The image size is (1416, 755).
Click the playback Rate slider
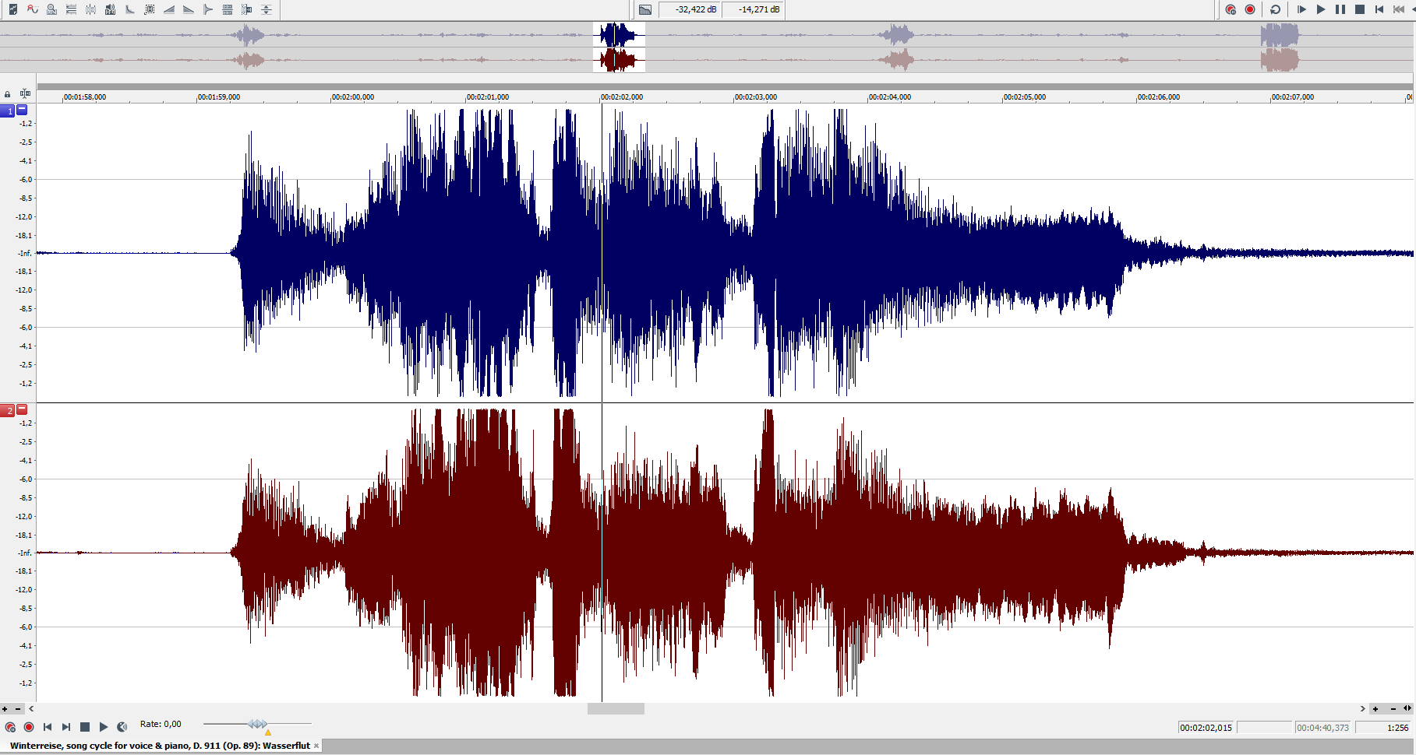click(x=257, y=724)
